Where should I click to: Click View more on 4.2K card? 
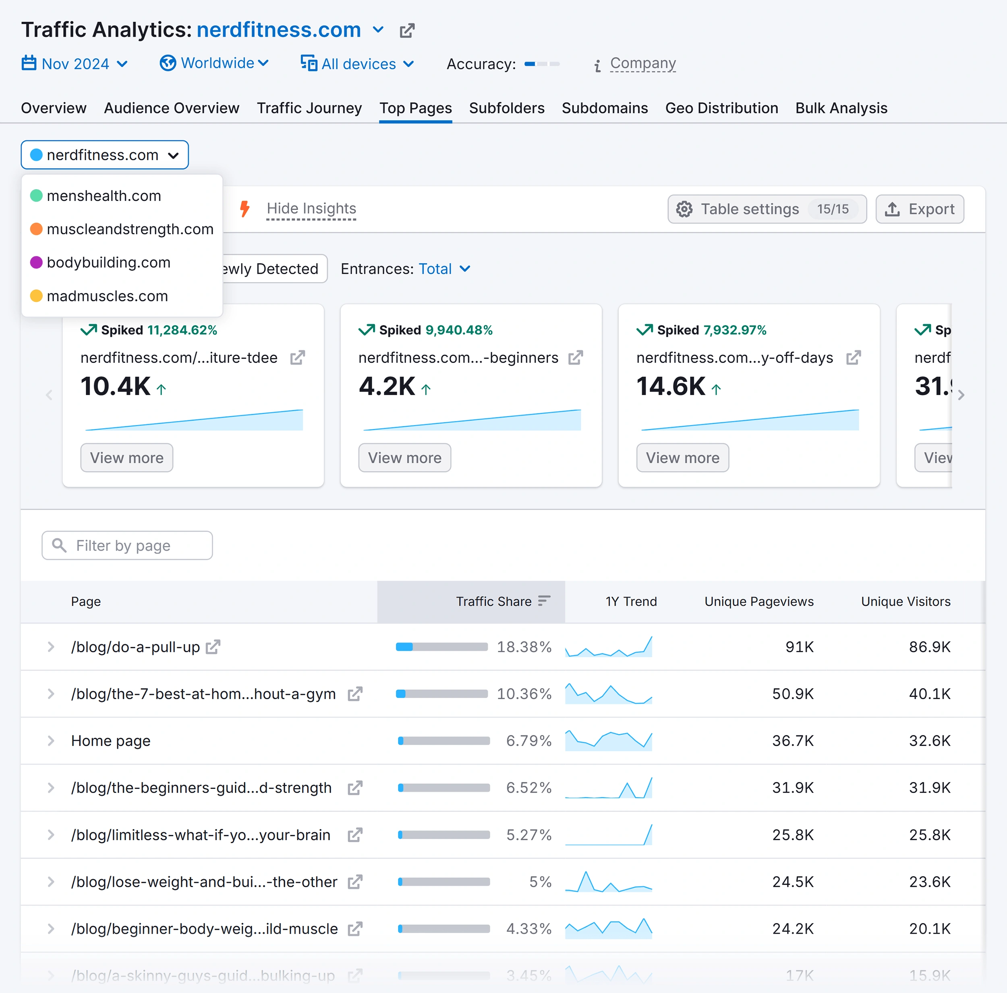404,457
